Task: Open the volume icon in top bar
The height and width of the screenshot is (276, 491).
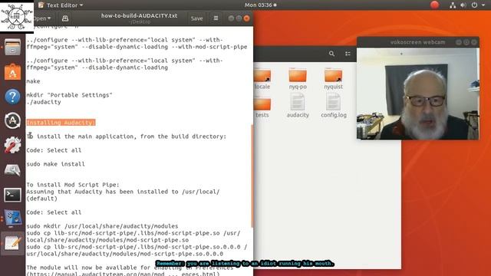Action: [x=463, y=5]
